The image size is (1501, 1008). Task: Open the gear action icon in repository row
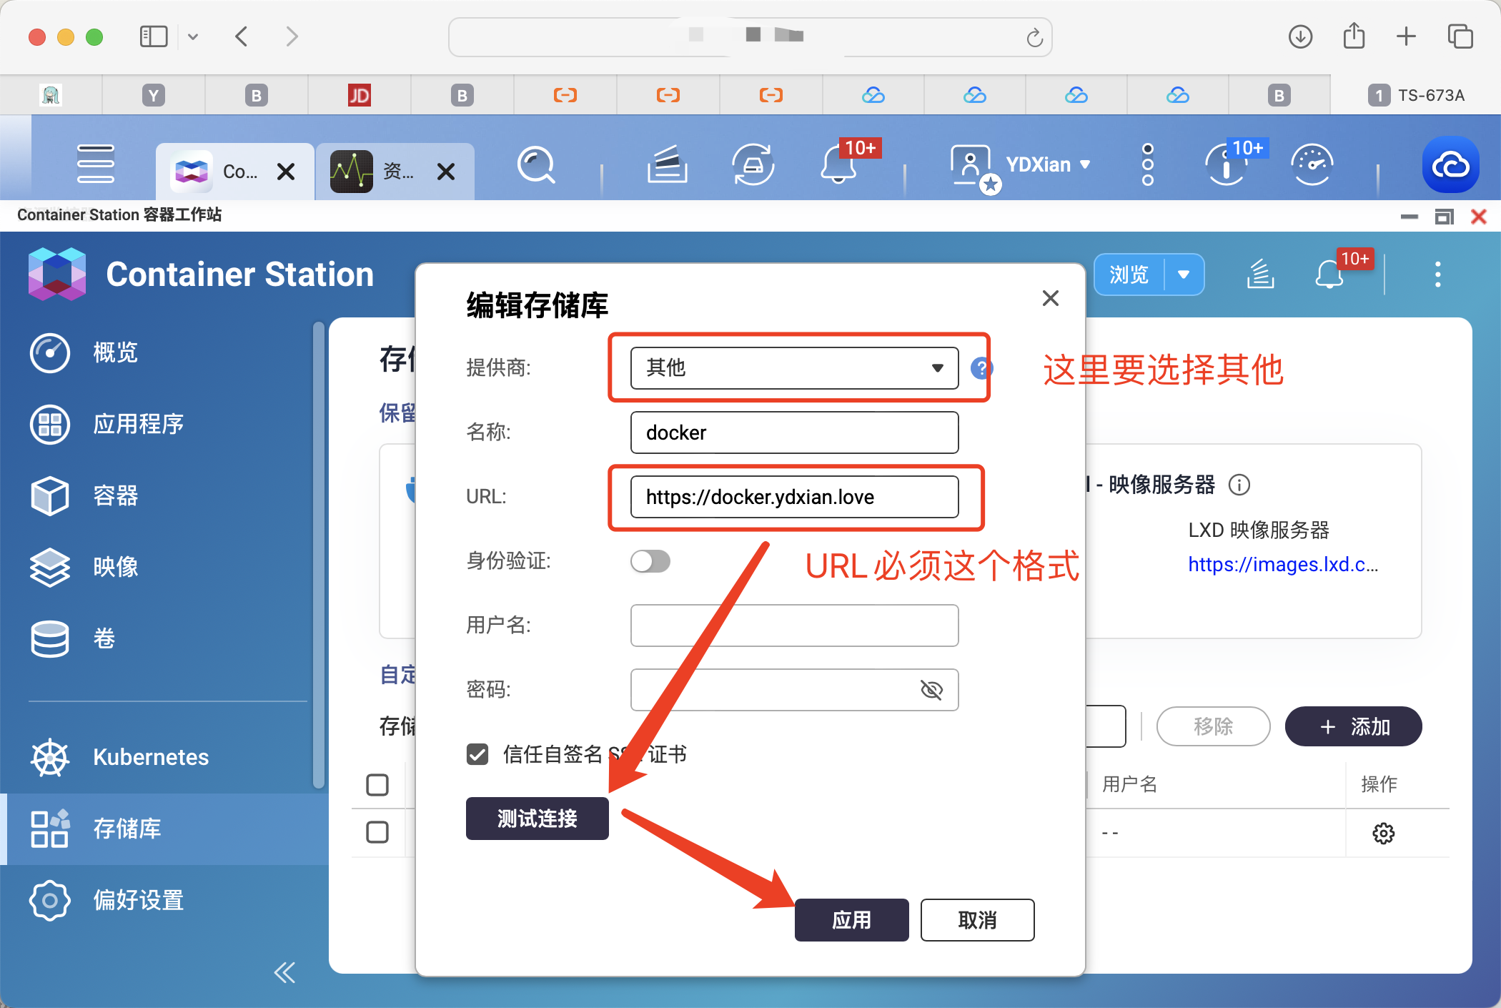(1384, 833)
